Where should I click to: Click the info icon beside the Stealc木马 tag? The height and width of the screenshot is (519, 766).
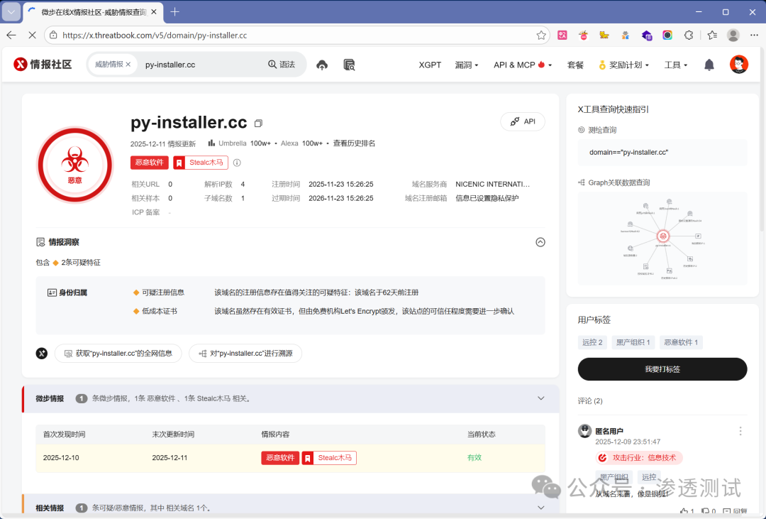pyautogui.click(x=236, y=163)
